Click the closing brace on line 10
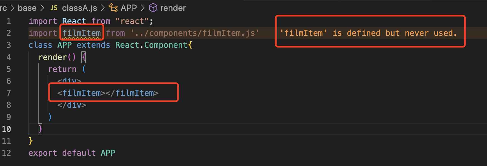Viewport: 487px width, 166px height. coord(40,129)
